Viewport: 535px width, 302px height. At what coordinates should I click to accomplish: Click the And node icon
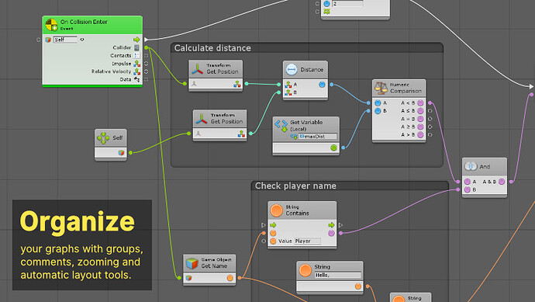[x=471, y=166]
